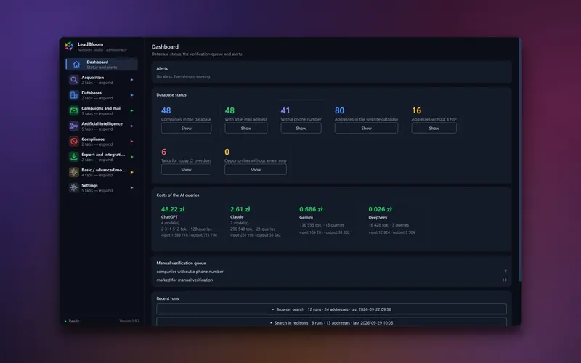Click the Databases building icon
581x363 pixels.
(x=74, y=95)
